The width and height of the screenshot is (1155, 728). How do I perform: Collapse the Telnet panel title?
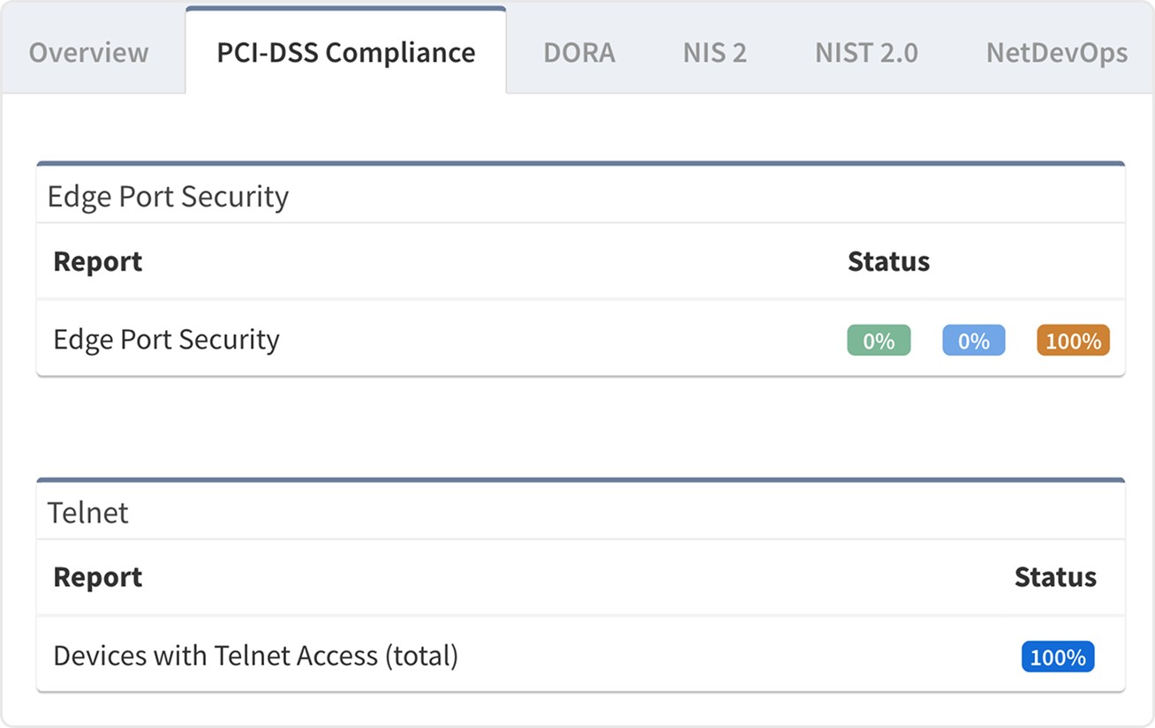[x=87, y=513]
